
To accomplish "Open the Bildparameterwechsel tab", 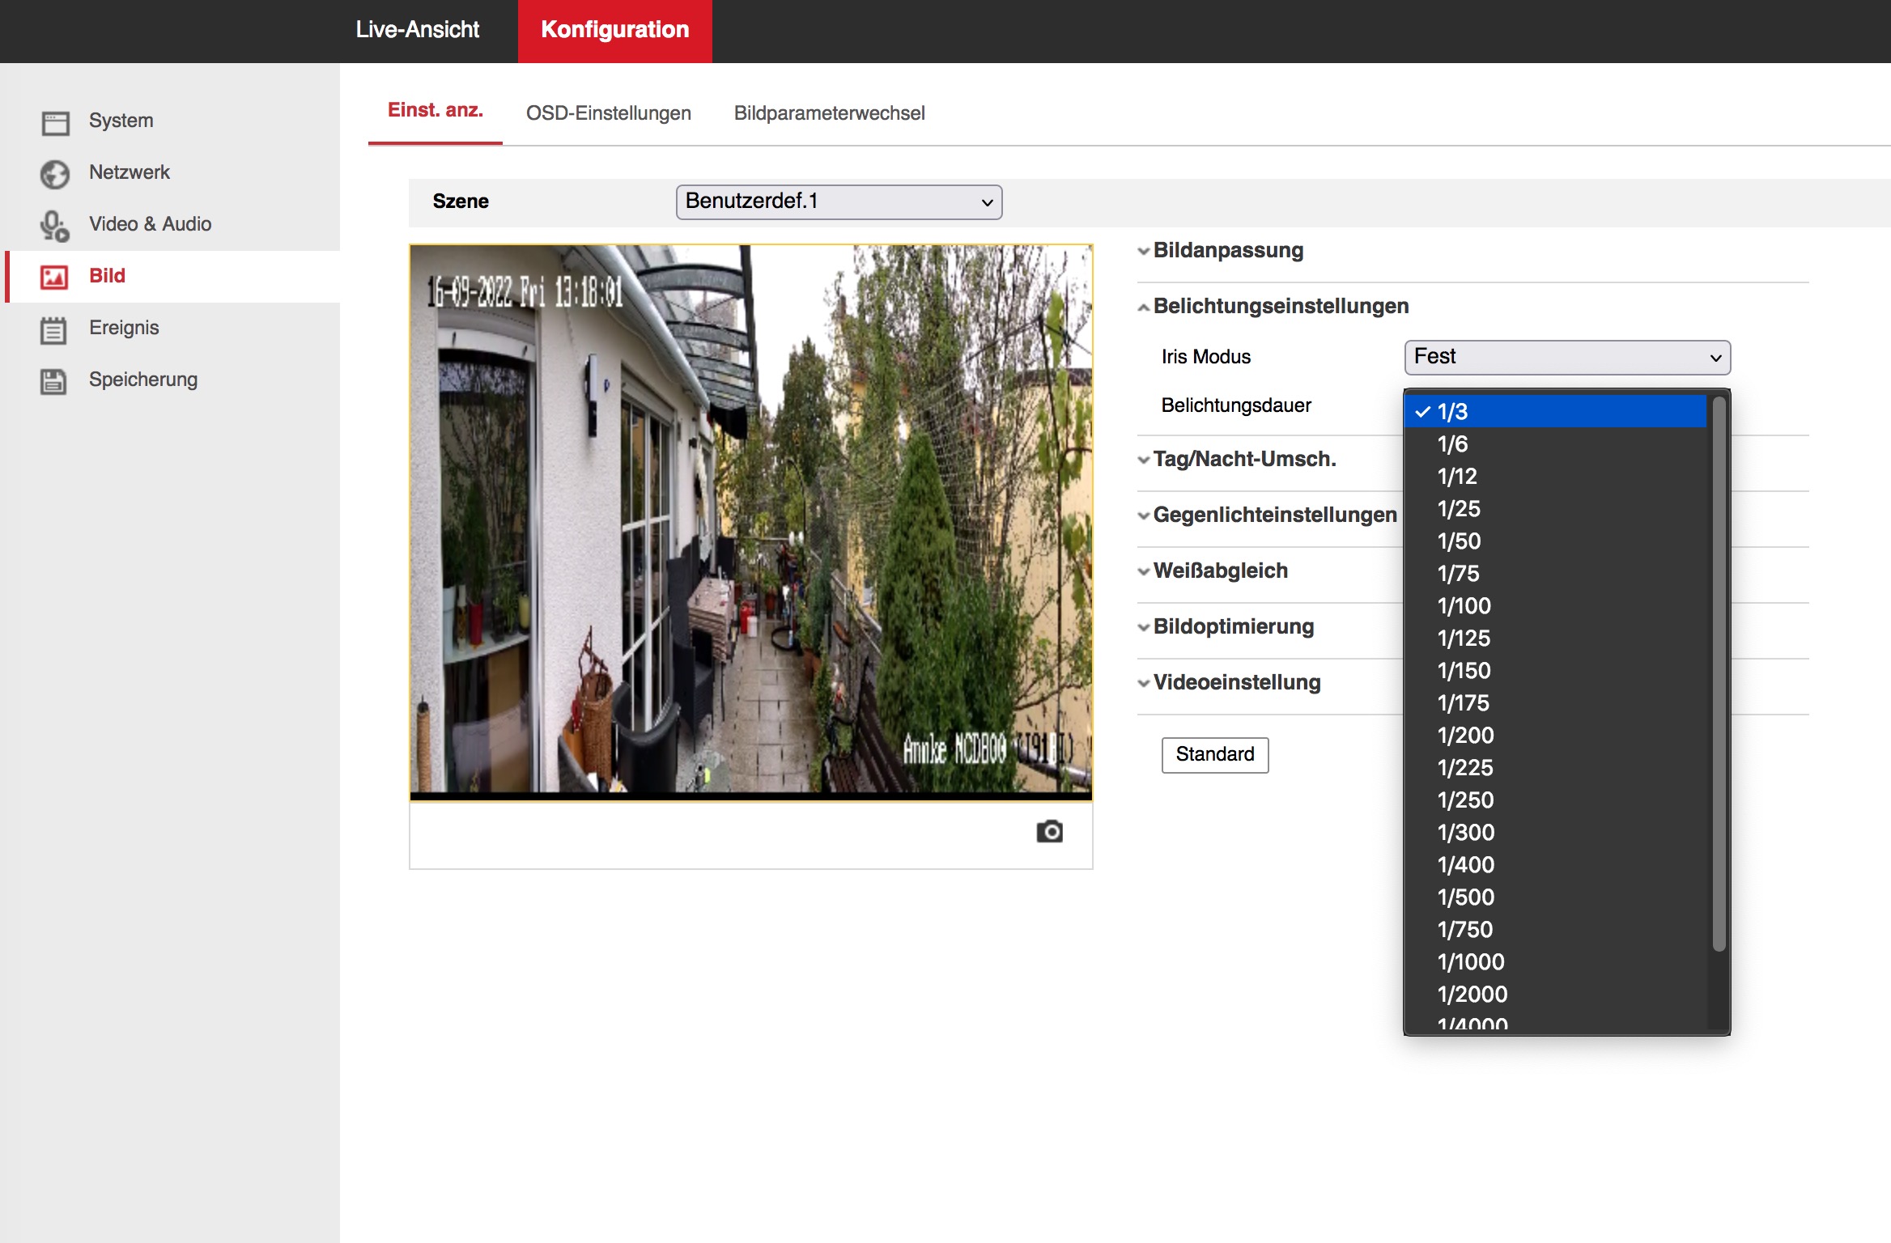I will tap(829, 113).
